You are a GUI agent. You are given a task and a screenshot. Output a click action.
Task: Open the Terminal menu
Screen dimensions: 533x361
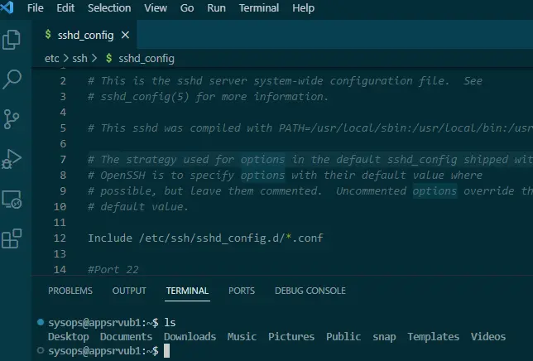point(259,7)
